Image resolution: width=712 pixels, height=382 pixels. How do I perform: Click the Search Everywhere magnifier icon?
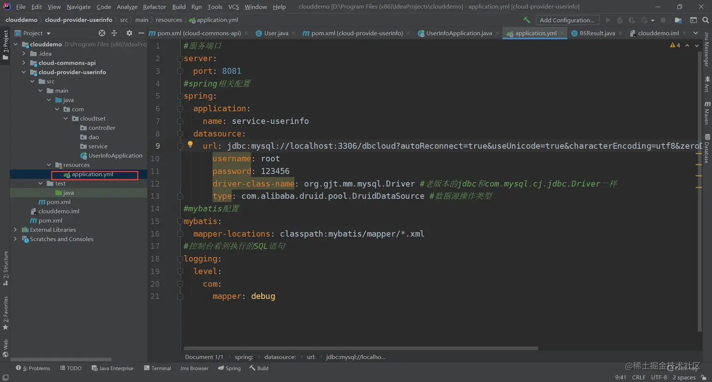coord(705,20)
